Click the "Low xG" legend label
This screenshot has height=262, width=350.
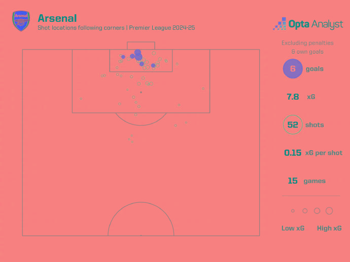click(293, 228)
